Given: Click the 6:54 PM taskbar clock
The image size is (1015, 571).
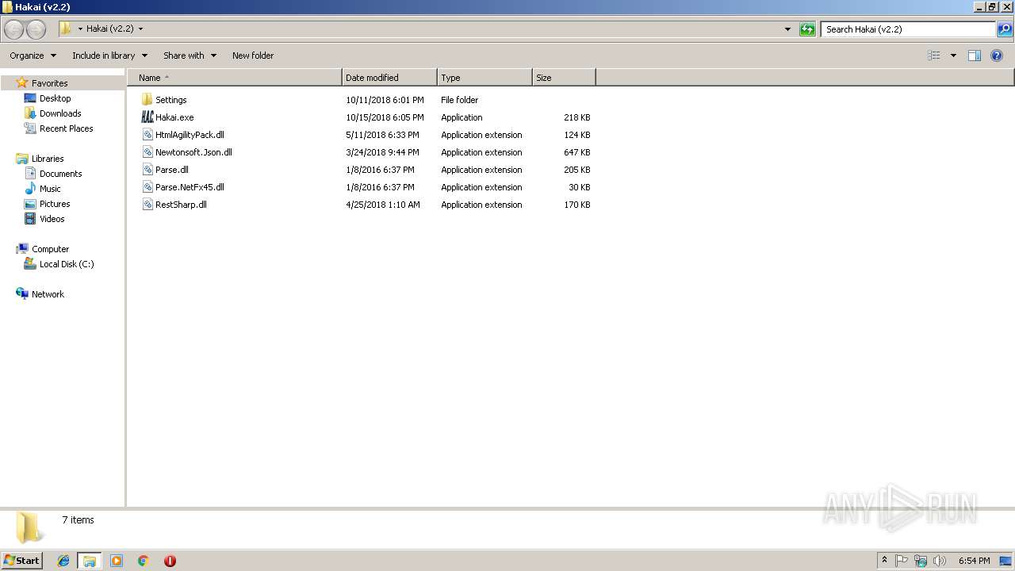Looking at the screenshot, I should [x=974, y=561].
